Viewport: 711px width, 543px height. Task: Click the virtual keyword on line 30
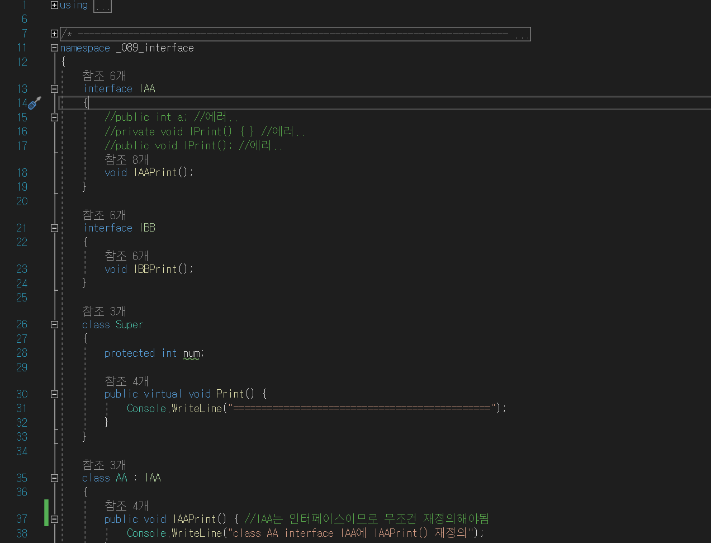163,394
